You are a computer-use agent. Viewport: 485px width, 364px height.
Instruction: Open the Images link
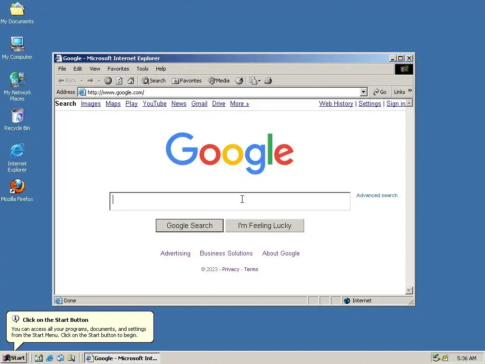(x=90, y=104)
